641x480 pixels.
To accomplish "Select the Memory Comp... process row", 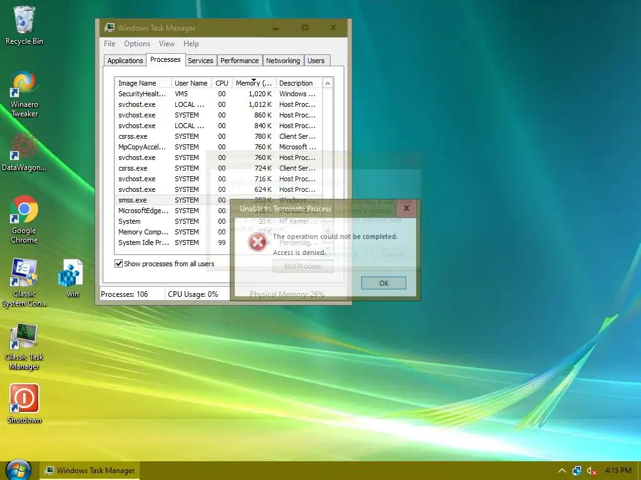I will point(218,232).
